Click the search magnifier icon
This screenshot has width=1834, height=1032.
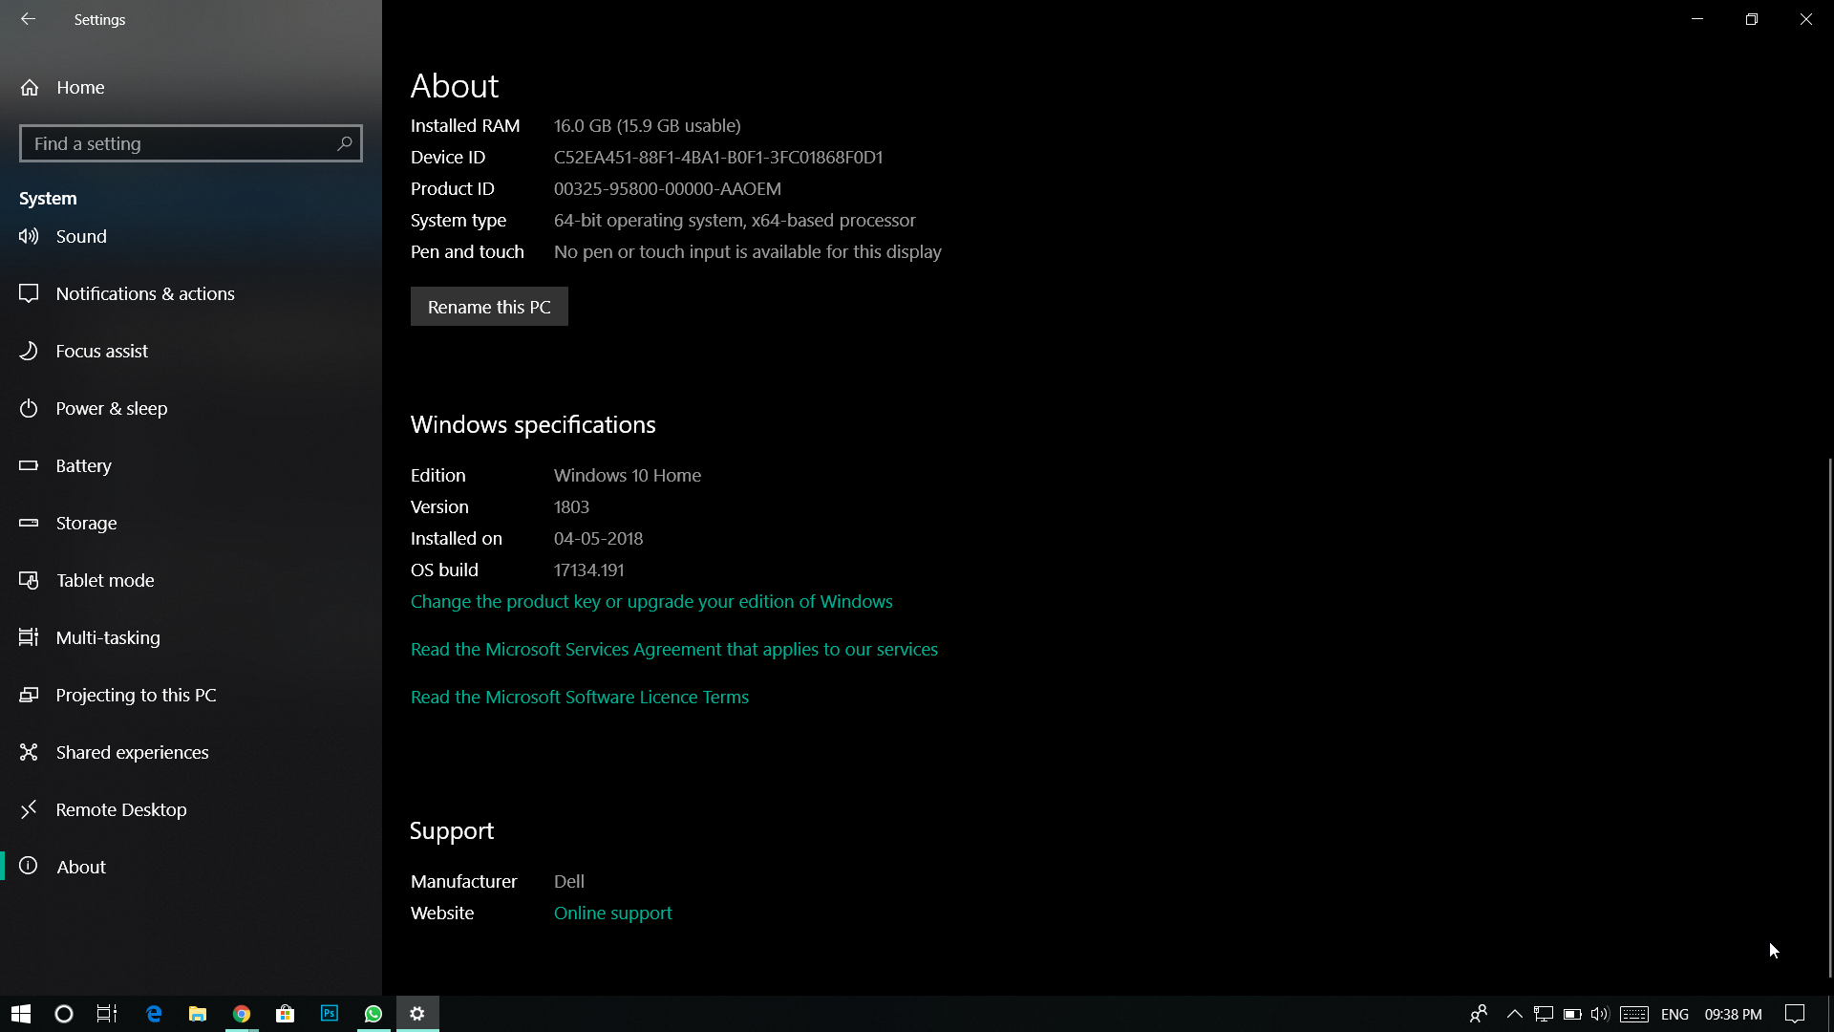pyautogui.click(x=345, y=143)
